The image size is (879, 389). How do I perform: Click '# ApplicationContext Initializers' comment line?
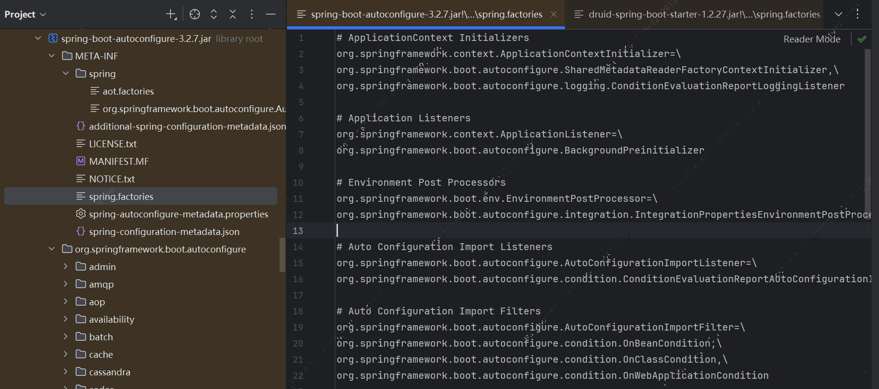tap(433, 38)
